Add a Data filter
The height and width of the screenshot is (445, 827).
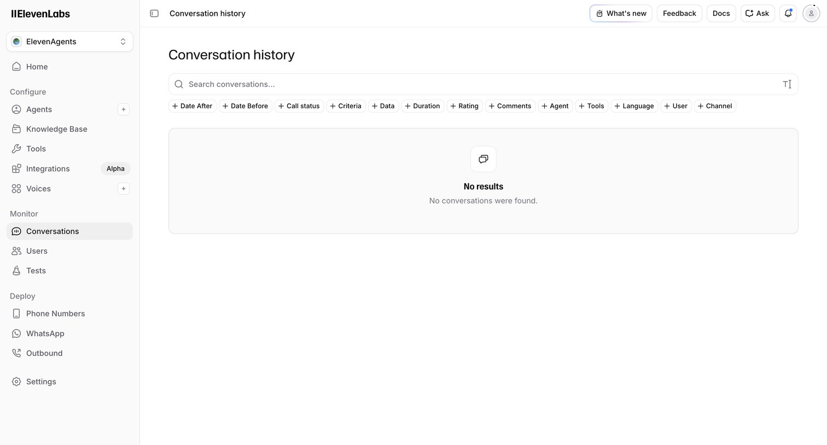pyautogui.click(x=383, y=106)
